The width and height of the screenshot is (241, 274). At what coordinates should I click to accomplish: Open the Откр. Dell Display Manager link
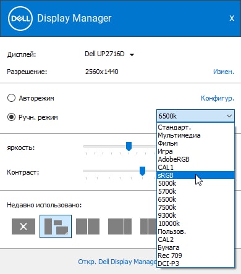pos(117,262)
